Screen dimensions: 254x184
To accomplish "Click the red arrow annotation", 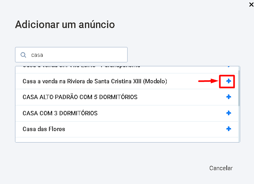I will coord(208,81).
